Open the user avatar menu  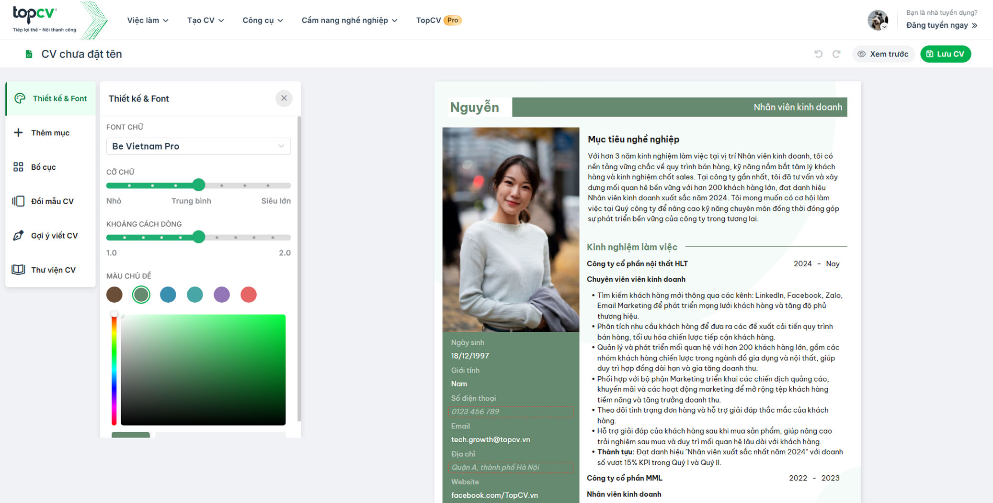pyautogui.click(x=878, y=20)
